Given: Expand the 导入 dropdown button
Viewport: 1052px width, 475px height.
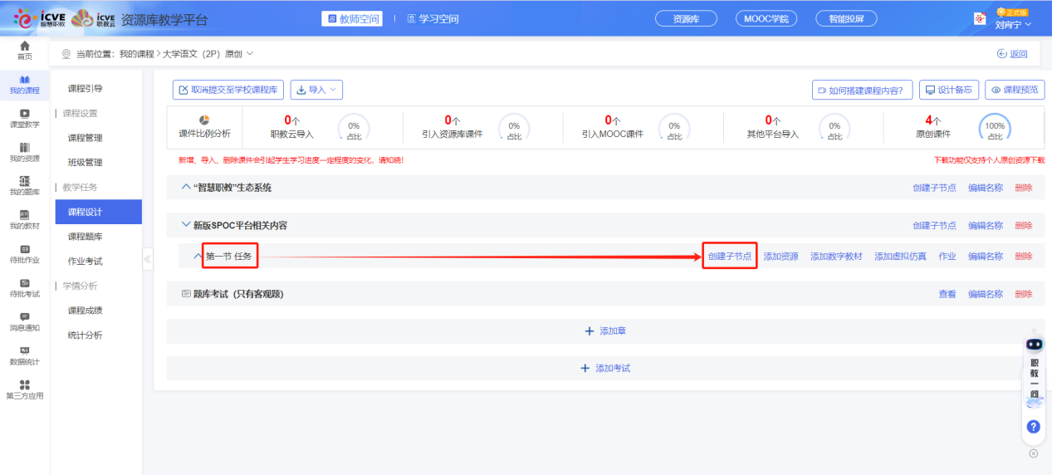Looking at the screenshot, I should 316,90.
